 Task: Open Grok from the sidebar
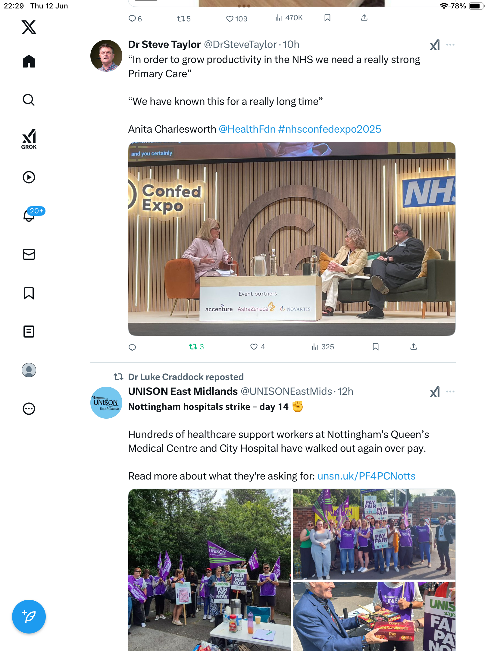point(29,139)
